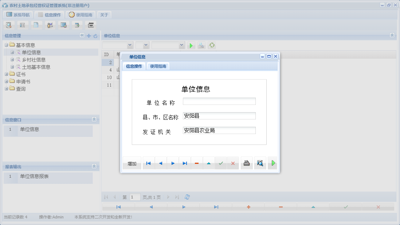This screenshot has height=225, width=400.
Task: Collapse the 信息窗口 panel
Action: [x=94, y=119]
